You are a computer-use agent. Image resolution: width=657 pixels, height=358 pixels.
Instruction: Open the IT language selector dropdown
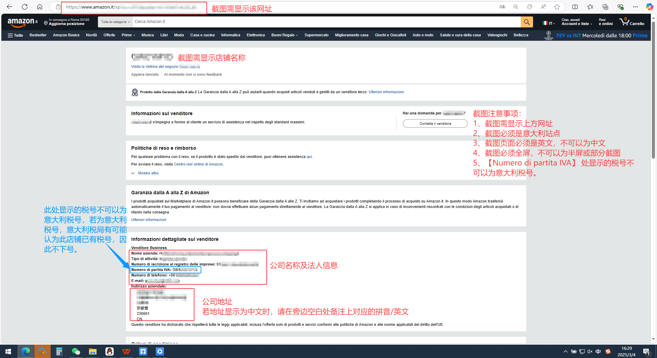[x=548, y=23]
